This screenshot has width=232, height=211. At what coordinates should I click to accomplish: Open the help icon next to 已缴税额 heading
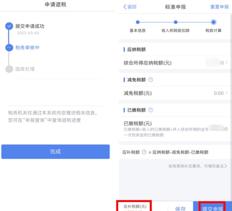click(x=150, y=110)
